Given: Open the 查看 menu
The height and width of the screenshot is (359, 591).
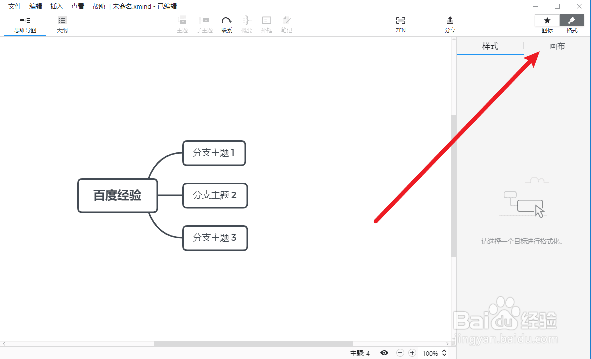Looking at the screenshot, I should (x=78, y=6).
